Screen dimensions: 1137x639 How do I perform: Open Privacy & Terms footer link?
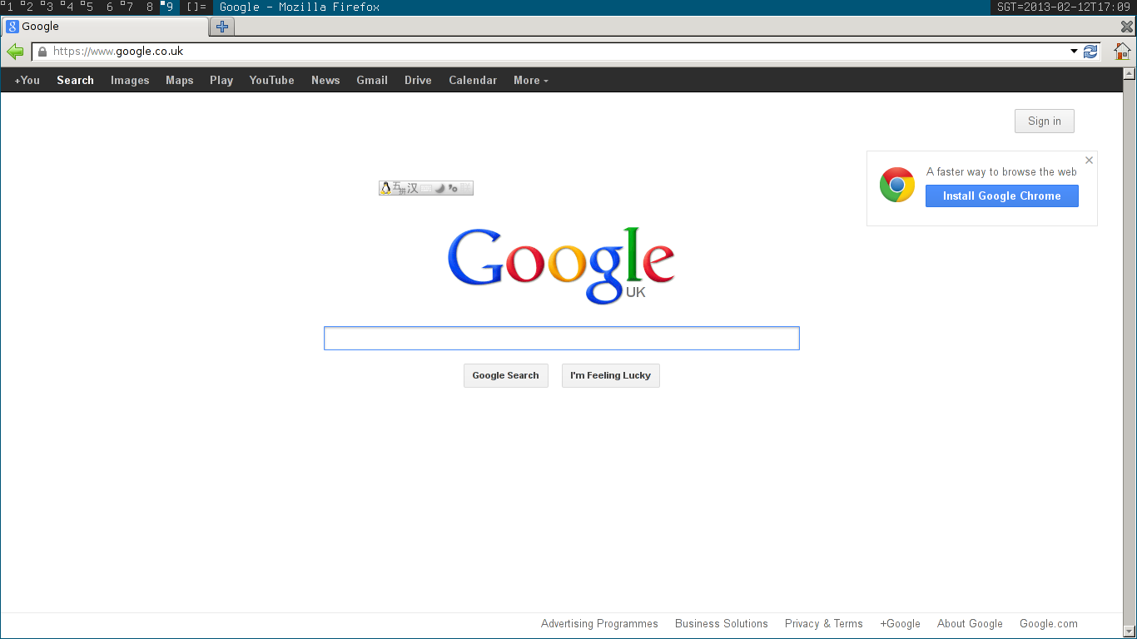click(x=824, y=624)
